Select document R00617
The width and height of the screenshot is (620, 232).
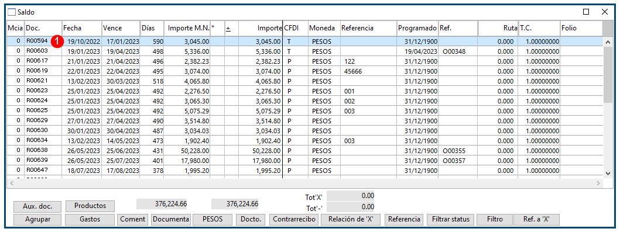tap(37, 61)
